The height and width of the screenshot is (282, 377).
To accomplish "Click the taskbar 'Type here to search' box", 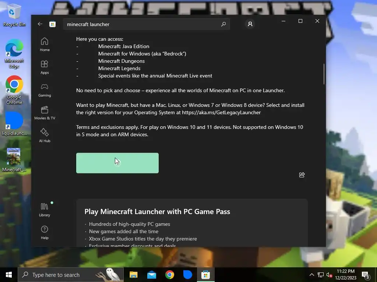I will click(71, 275).
